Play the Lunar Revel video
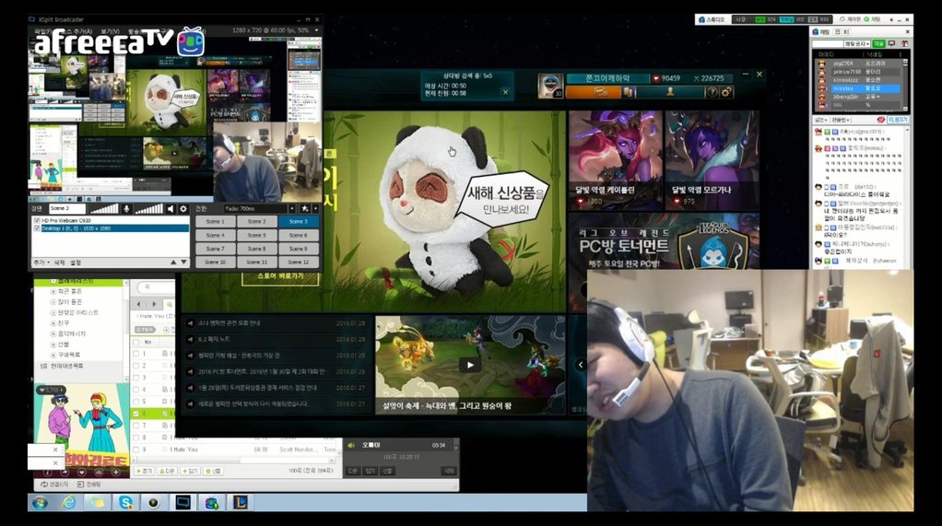This screenshot has height=526, width=942. pos(470,364)
